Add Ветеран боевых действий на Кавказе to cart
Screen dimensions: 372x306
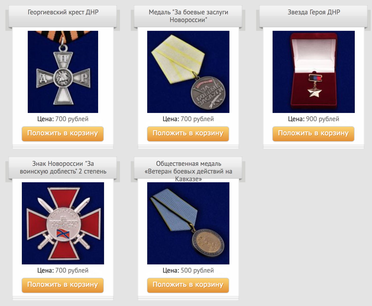tap(188, 285)
